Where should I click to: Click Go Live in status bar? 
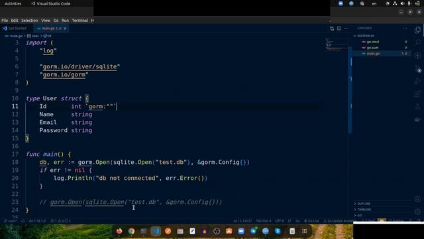pyautogui.click(x=311, y=221)
